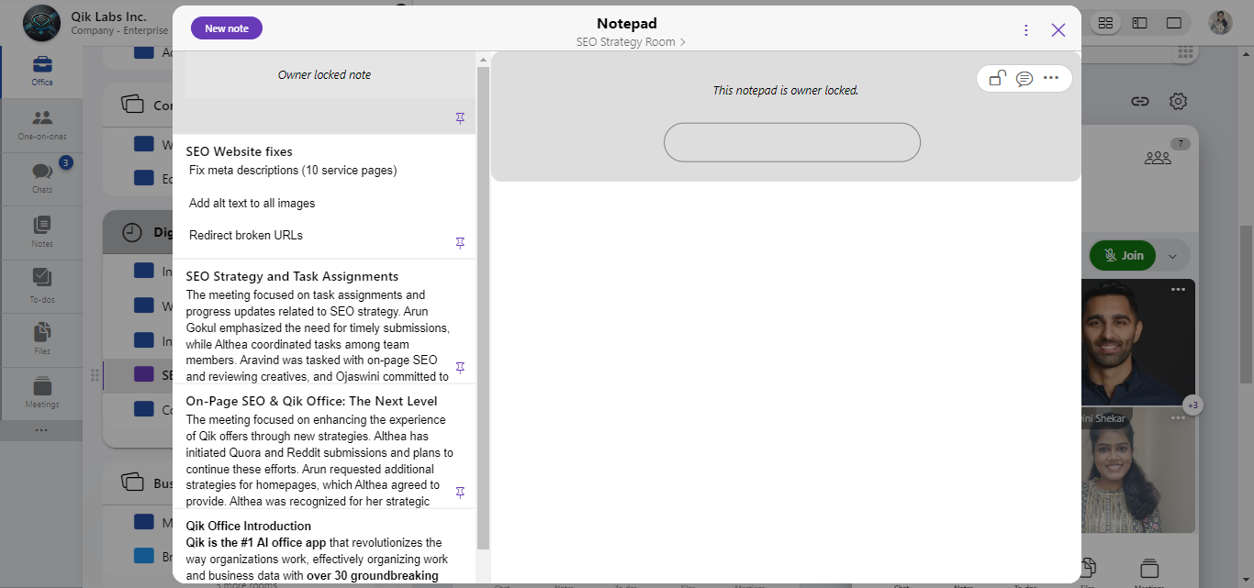Open the Files section icon
Image resolution: width=1254 pixels, height=588 pixels.
[42, 338]
